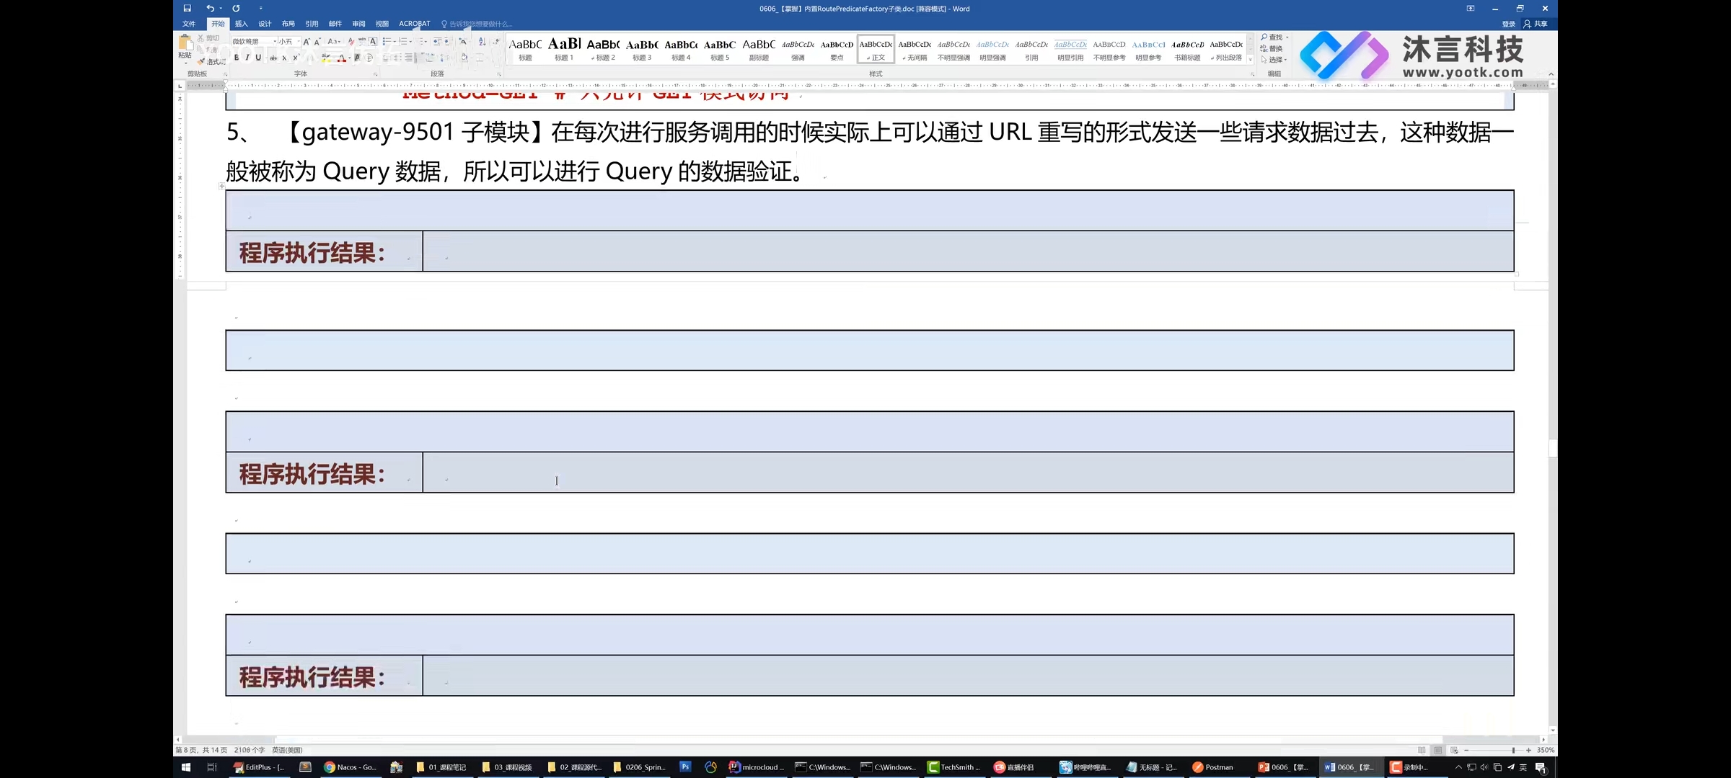Open the Change Case Aa dropdown

point(333,42)
